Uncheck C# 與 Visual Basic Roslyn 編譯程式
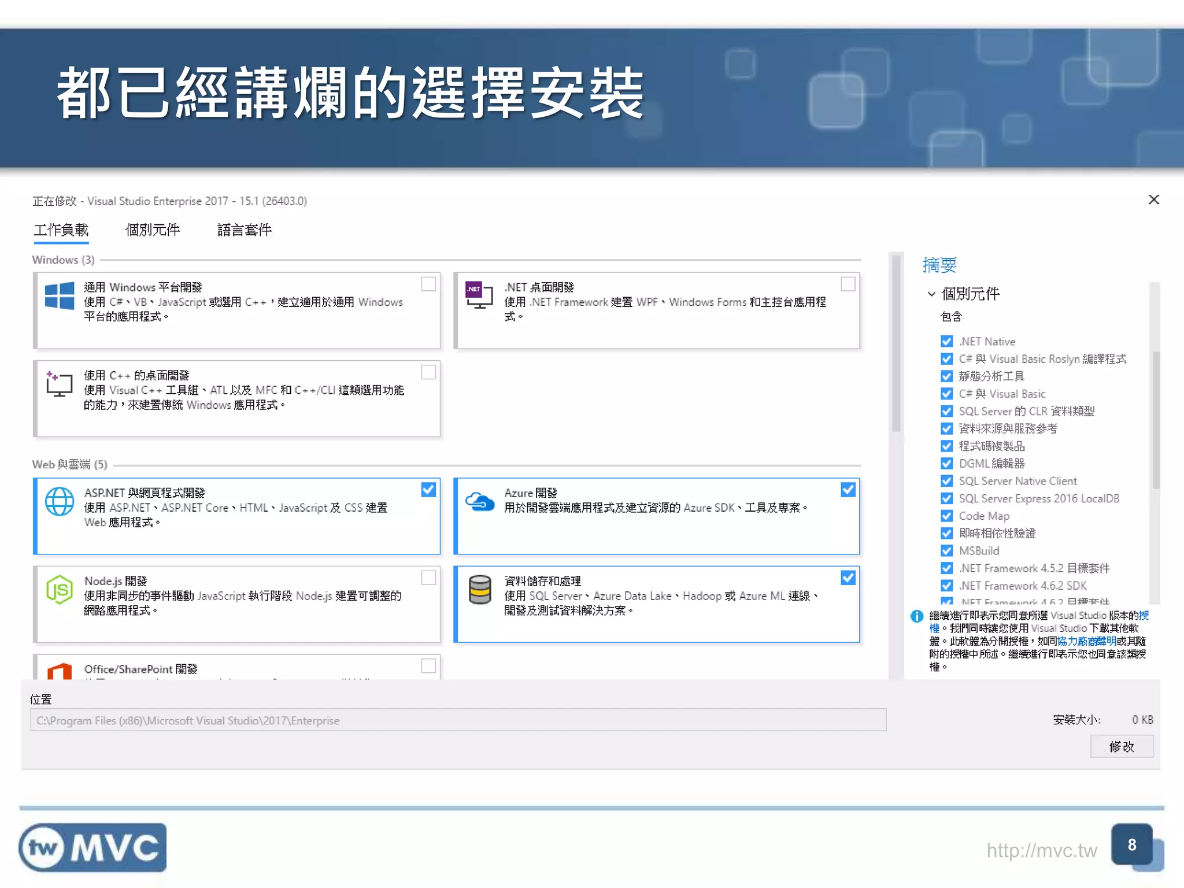 point(946,359)
